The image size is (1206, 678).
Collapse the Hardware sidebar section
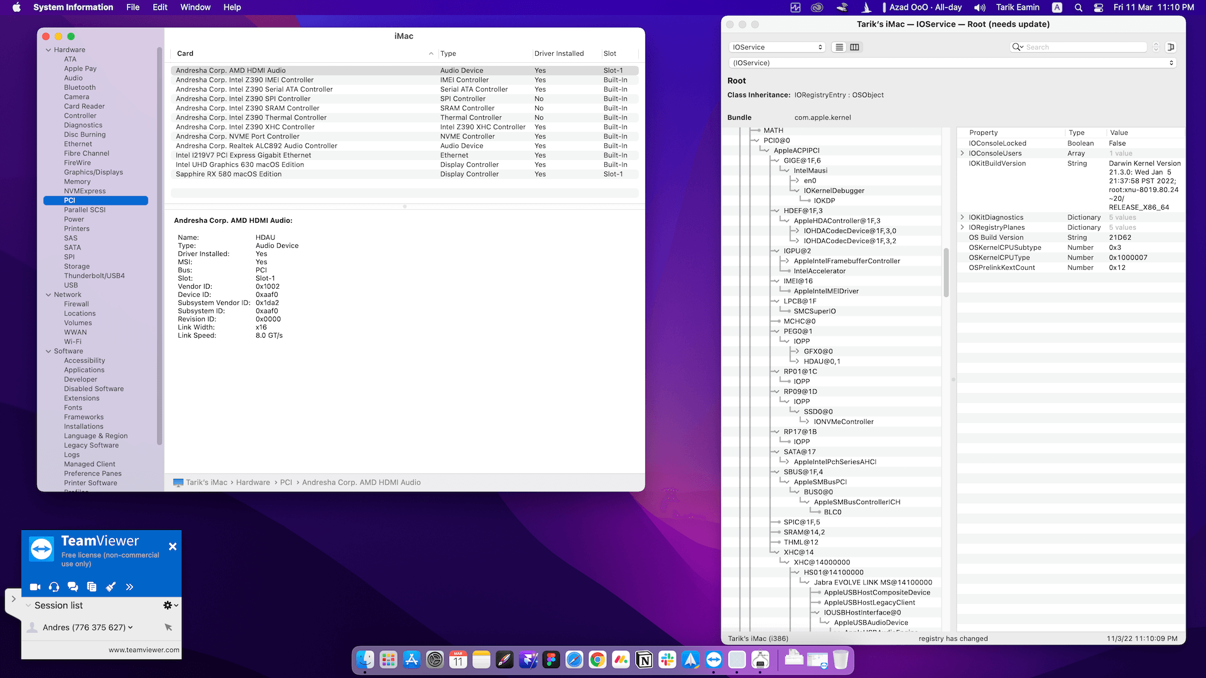[x=48, y=50]
